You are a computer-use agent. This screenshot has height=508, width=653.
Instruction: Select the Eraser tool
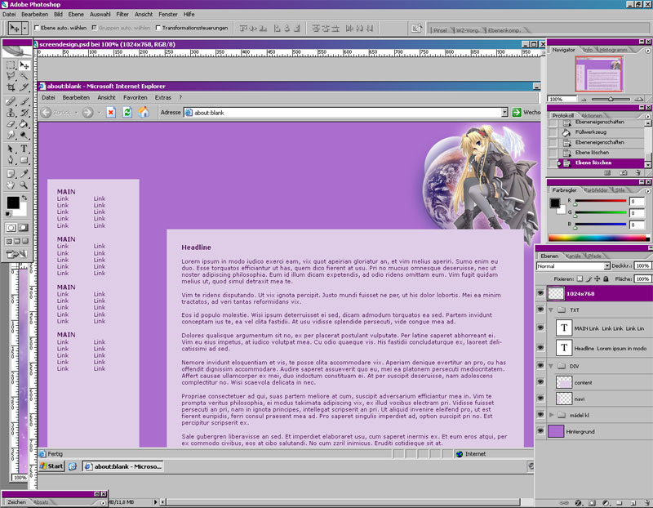(11, 124)
